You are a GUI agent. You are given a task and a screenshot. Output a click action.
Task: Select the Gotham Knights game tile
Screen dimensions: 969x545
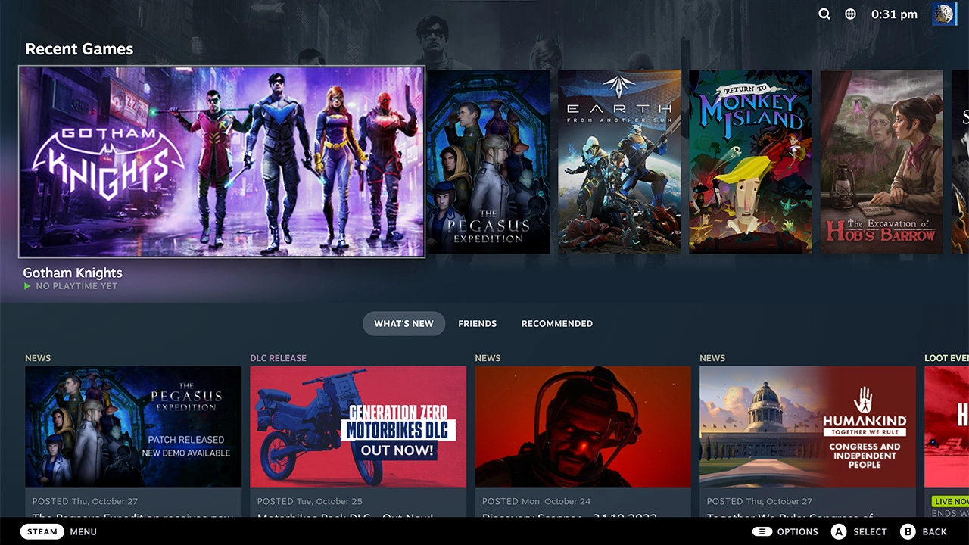click(x=222, y=161)
